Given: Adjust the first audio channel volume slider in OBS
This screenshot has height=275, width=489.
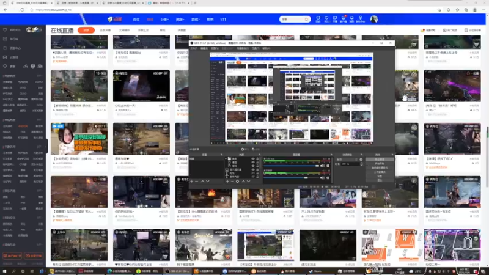Looking at the screenshot, I should point(292,166).
